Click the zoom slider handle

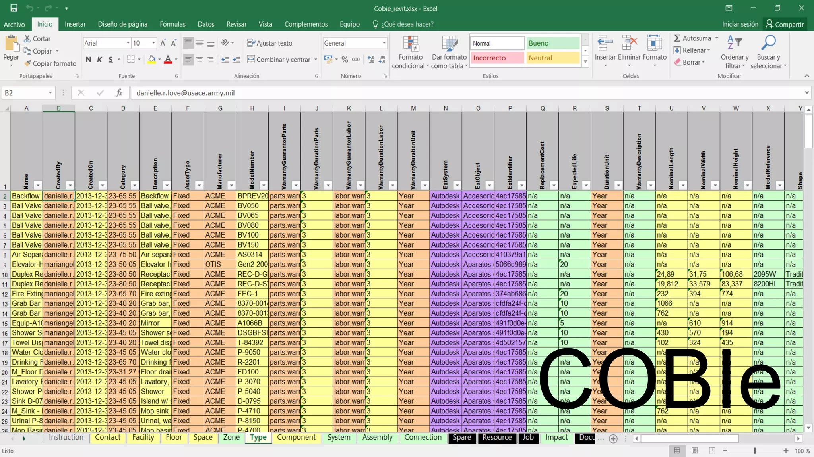(x=755, y=451)
